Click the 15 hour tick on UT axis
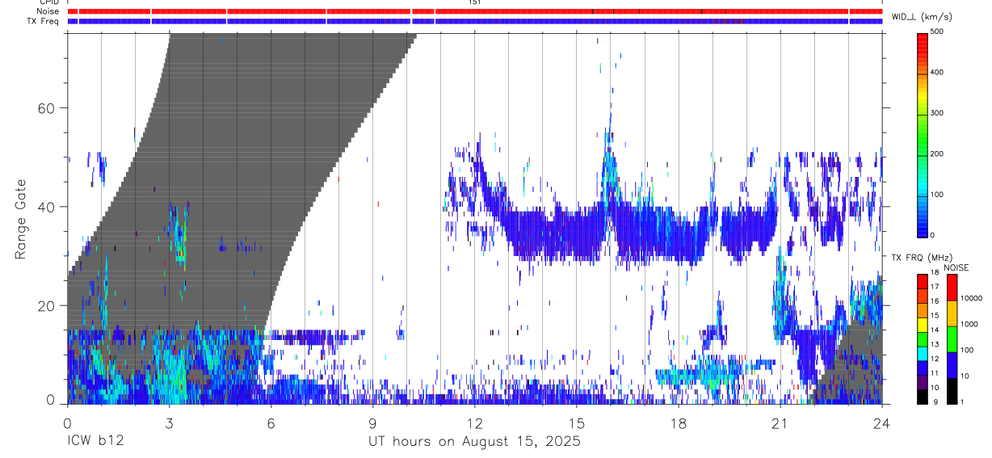The image size is (992, 458). point(576,422)
